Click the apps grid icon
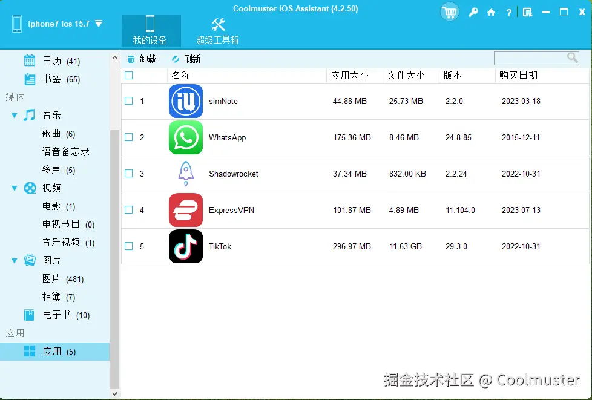 [x=30, y=352]
